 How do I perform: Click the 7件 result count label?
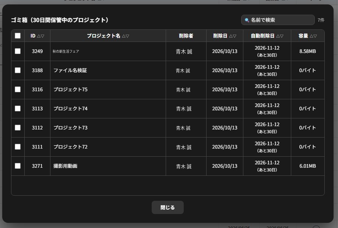321,20
